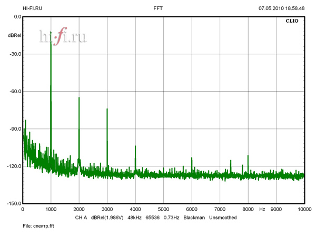316x237 pixels.
Task: Click the dBRel y-axis unit label
Action: coord(14,35)
